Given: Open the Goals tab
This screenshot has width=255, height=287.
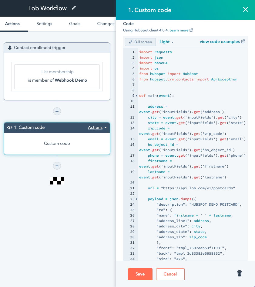Looking at the screenshot, I should pyautogui.click(x=75, y=24).
